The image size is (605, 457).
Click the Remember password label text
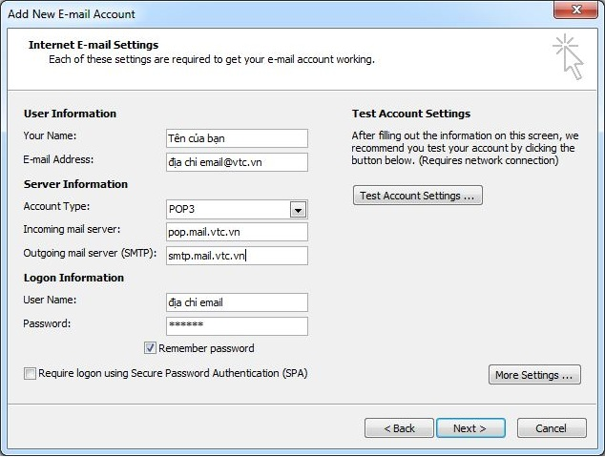206,348
